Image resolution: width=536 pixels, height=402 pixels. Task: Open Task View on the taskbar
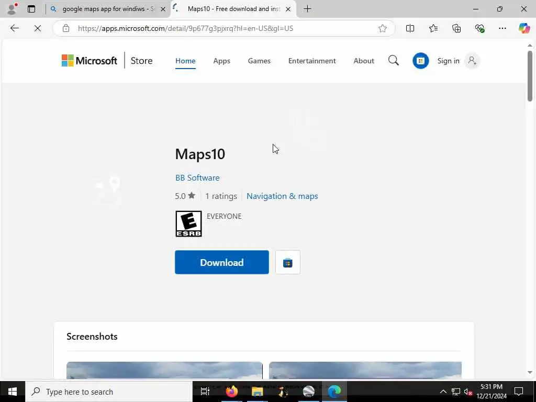pyautogui.click(x=205, y=392)
